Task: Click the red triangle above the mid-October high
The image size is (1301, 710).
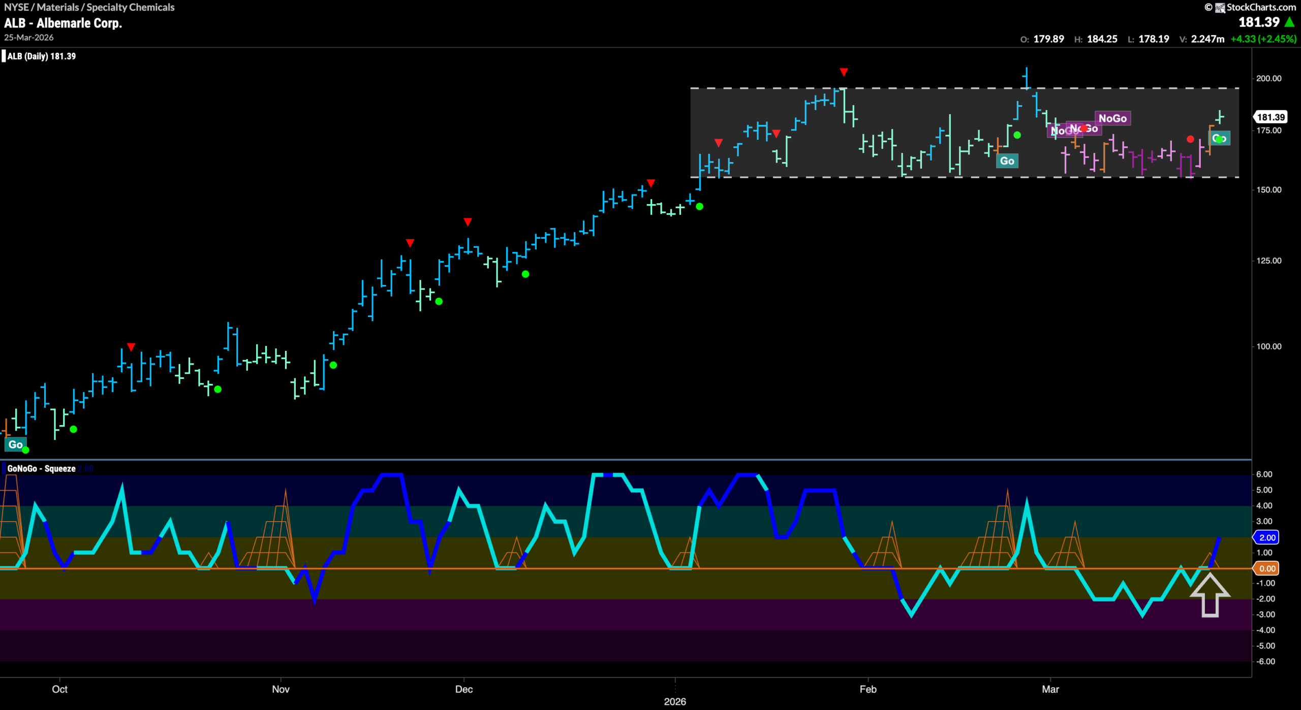Action: coord(131,347)
